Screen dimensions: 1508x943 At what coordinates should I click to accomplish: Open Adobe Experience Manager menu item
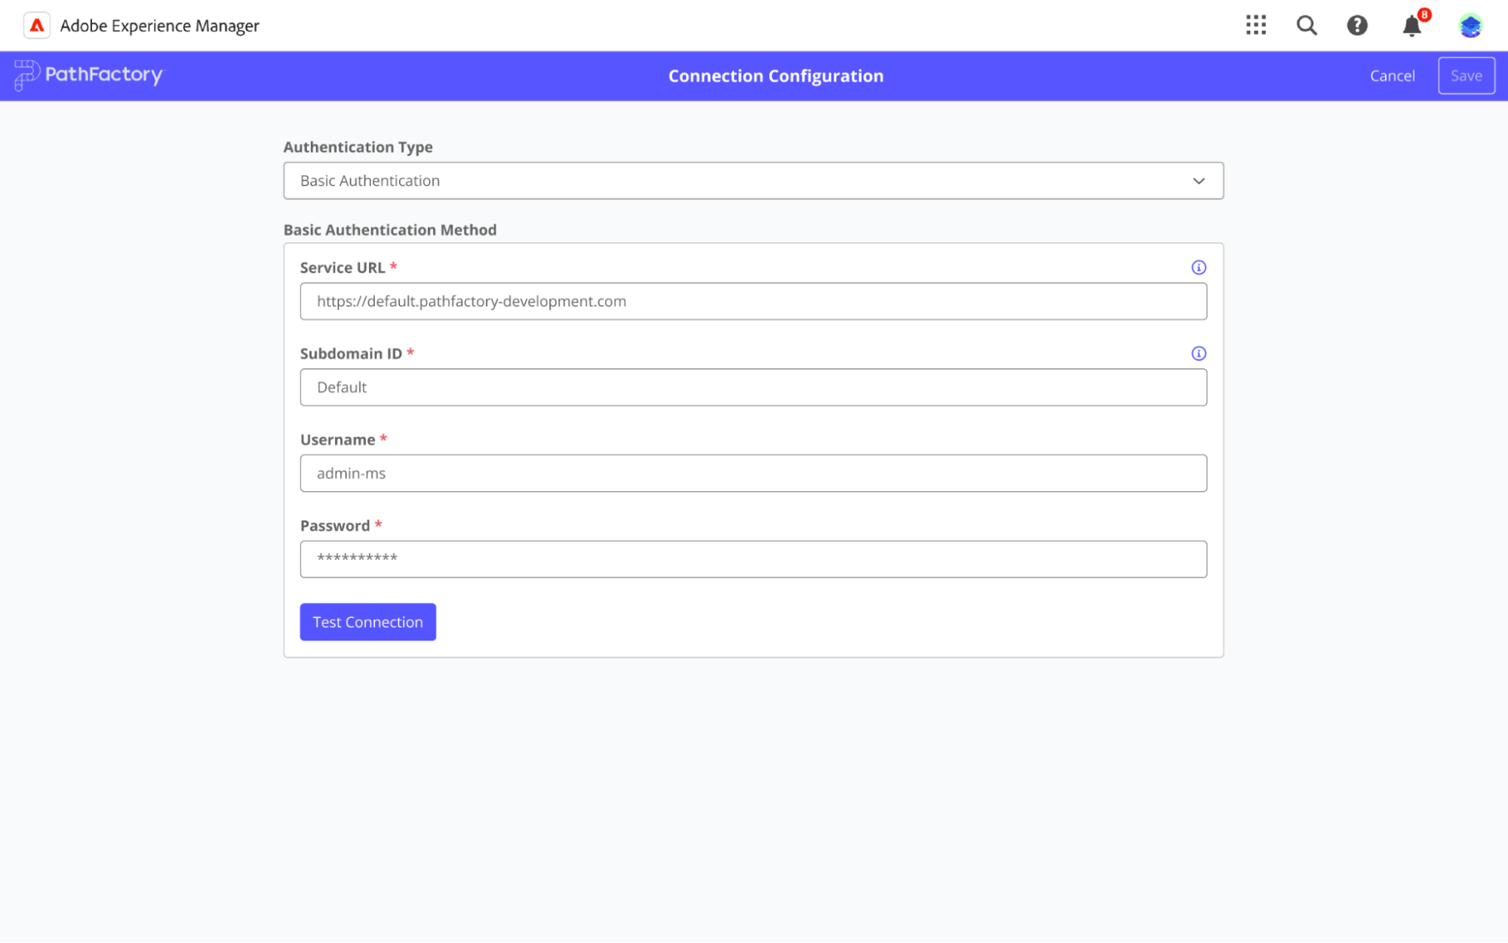(159, 25)
